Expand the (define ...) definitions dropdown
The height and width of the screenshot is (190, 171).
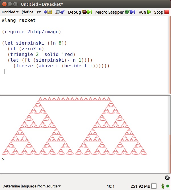pos(31,12)
